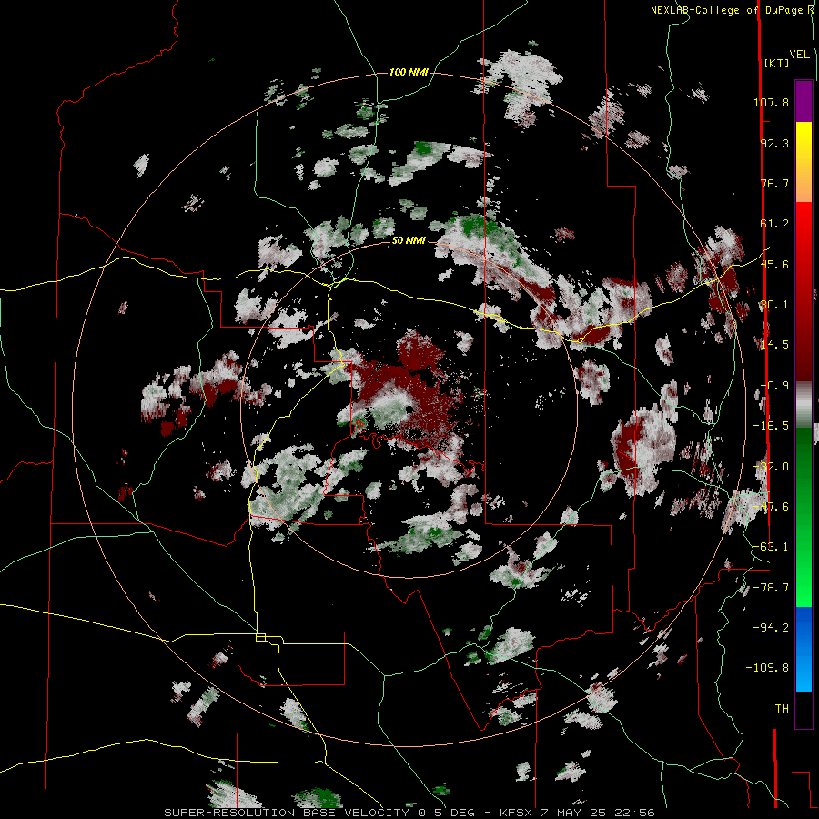The image size is (819, 819).
Task: Click the purple band of velocity color bar
Action: 804,101
